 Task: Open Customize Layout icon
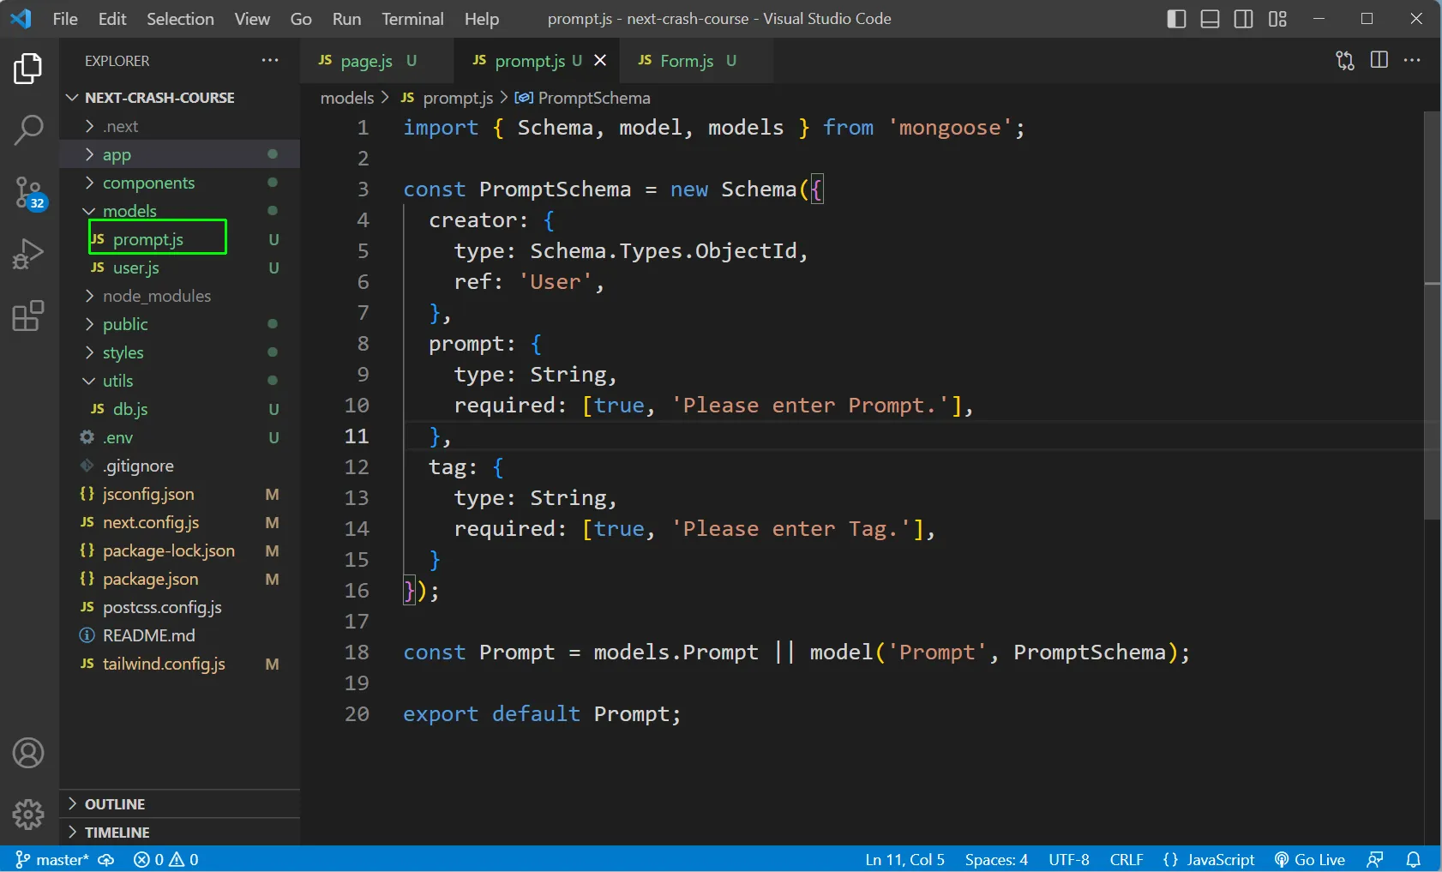[x=1277, y=19]
